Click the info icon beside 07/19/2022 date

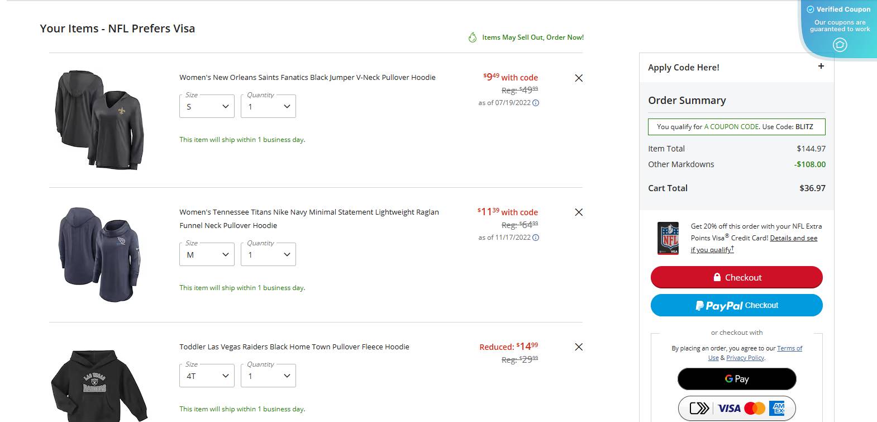click(536, 103)
